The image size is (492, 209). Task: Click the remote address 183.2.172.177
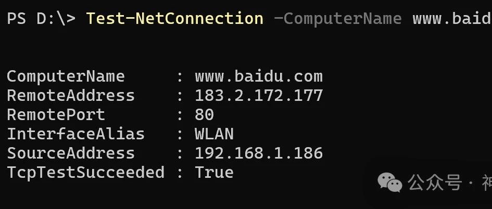[259, 96]
